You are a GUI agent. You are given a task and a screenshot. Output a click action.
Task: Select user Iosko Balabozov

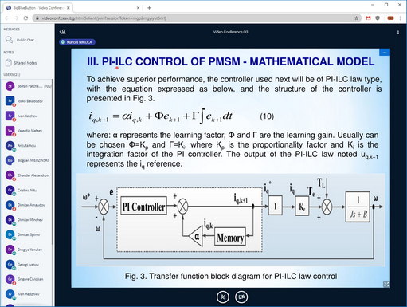click(27, 101)
